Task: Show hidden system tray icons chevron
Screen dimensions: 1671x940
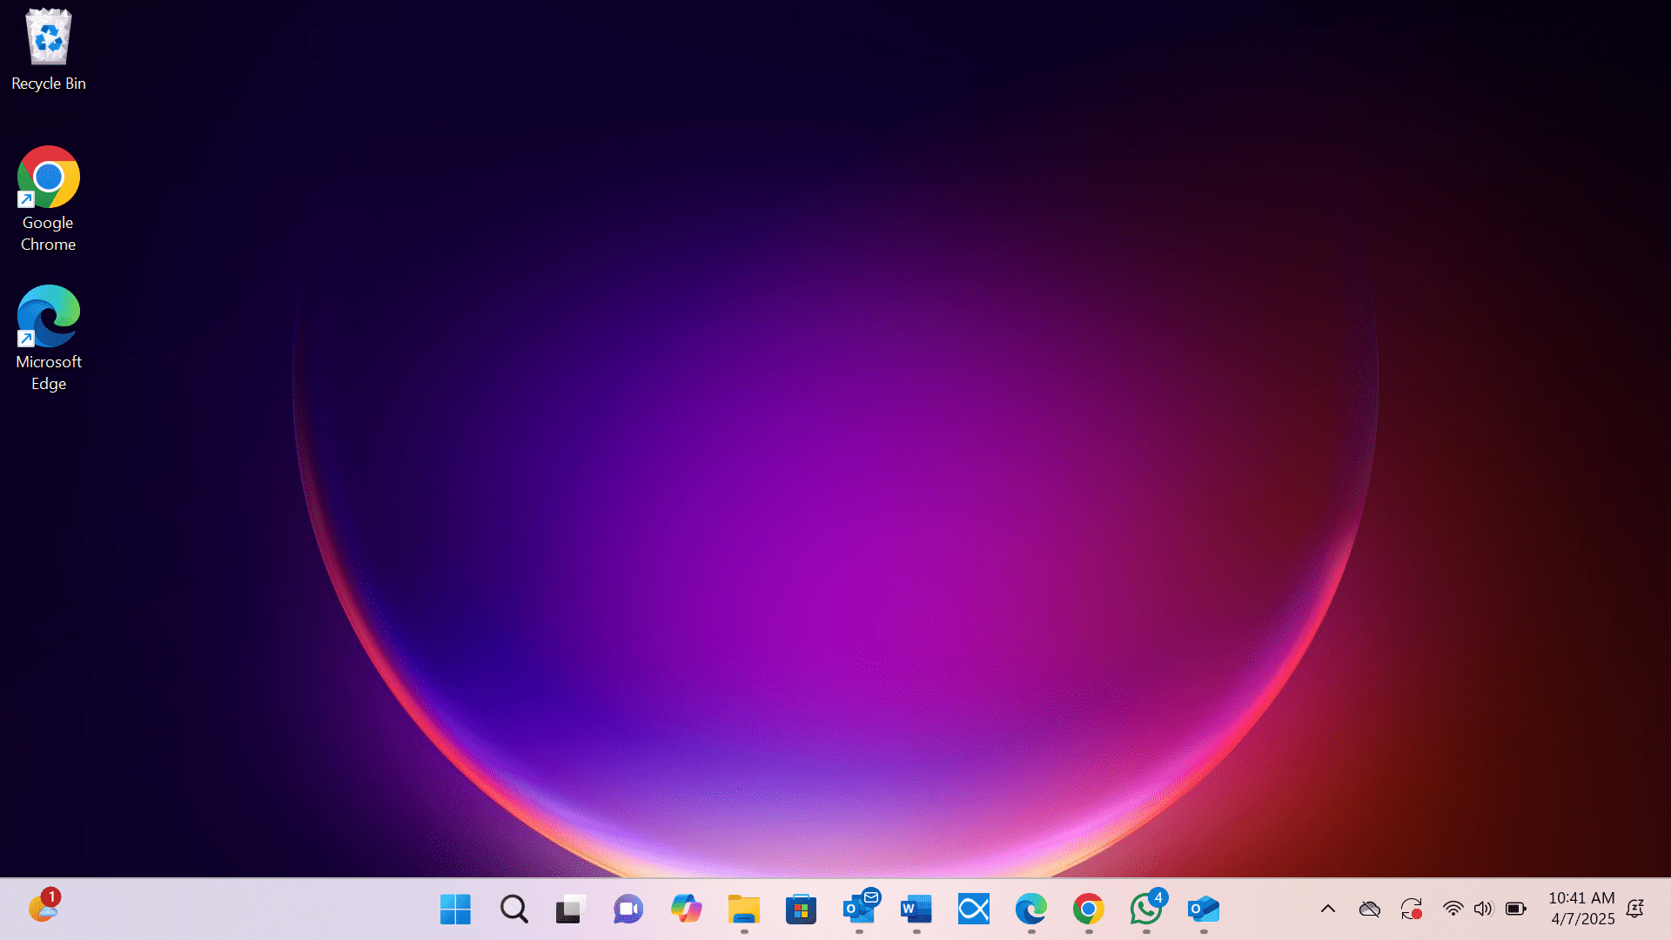Action: click(1328, 910)
